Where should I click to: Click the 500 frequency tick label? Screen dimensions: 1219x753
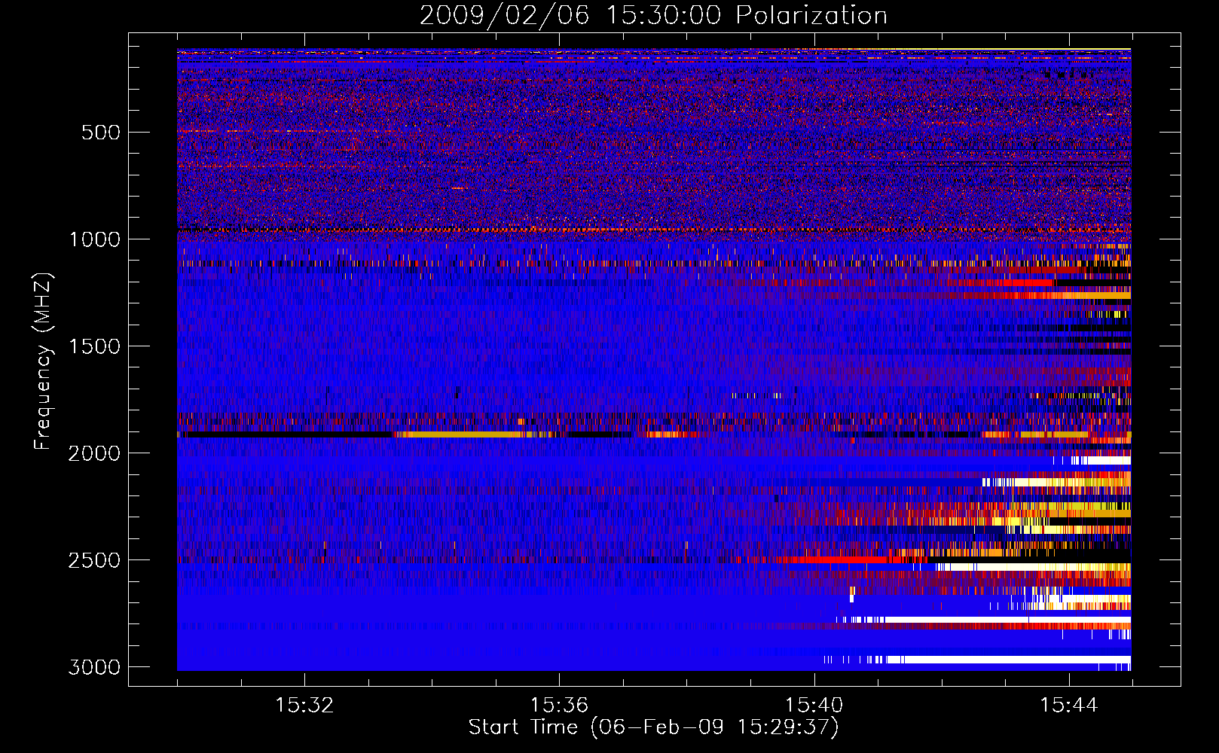coord(101,133)
